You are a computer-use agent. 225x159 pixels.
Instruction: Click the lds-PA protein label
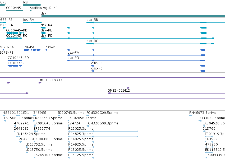pos(29,47)
